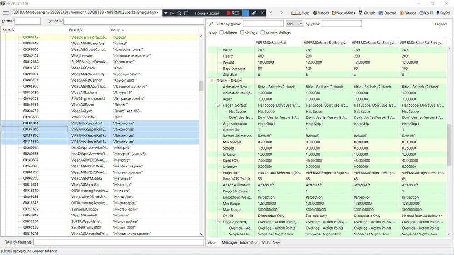Click the Filter by filename field
The height and width of the screenshot is (255, 454).
point(118,242)
